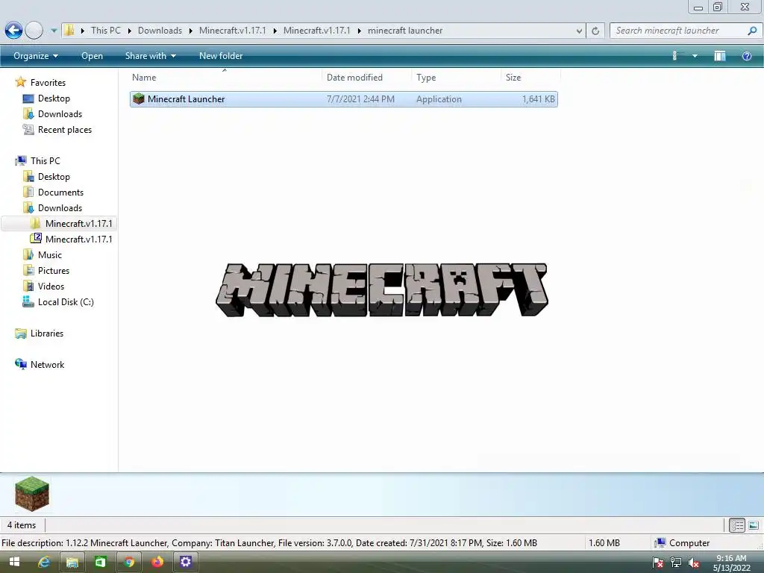Create a New folder
Viewport: 764px width, 573px height.
coord(221,56)
